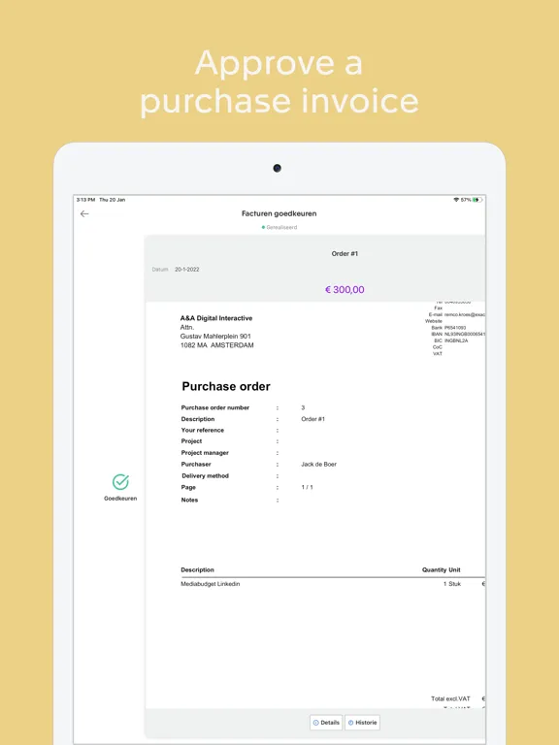
Task: Select the Total excl.VAT label
Action: pyautogui.click(x=450, y=698)
